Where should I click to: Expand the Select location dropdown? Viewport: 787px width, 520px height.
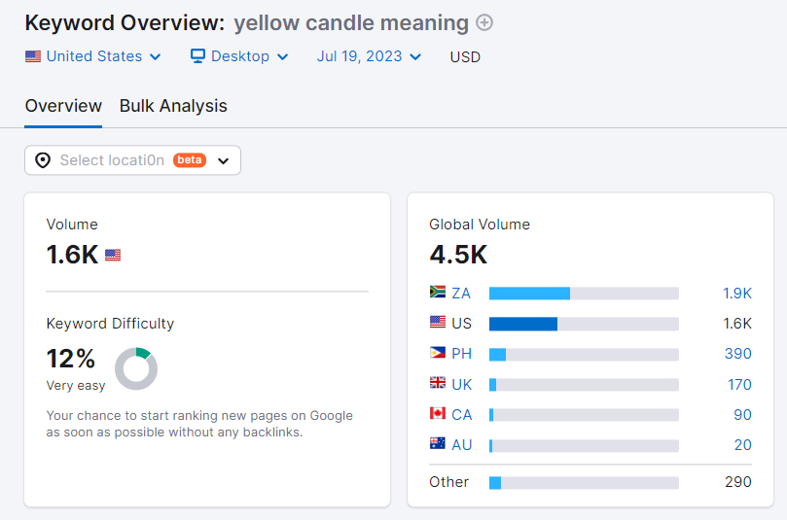pos(132,160)
